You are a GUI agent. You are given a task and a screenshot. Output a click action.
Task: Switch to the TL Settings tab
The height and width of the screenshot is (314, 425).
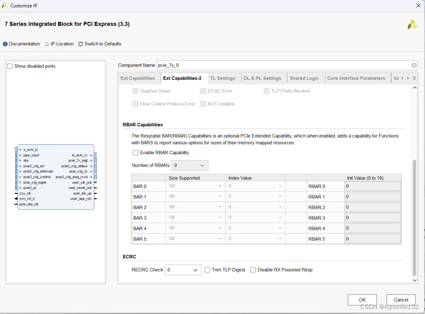222,78
